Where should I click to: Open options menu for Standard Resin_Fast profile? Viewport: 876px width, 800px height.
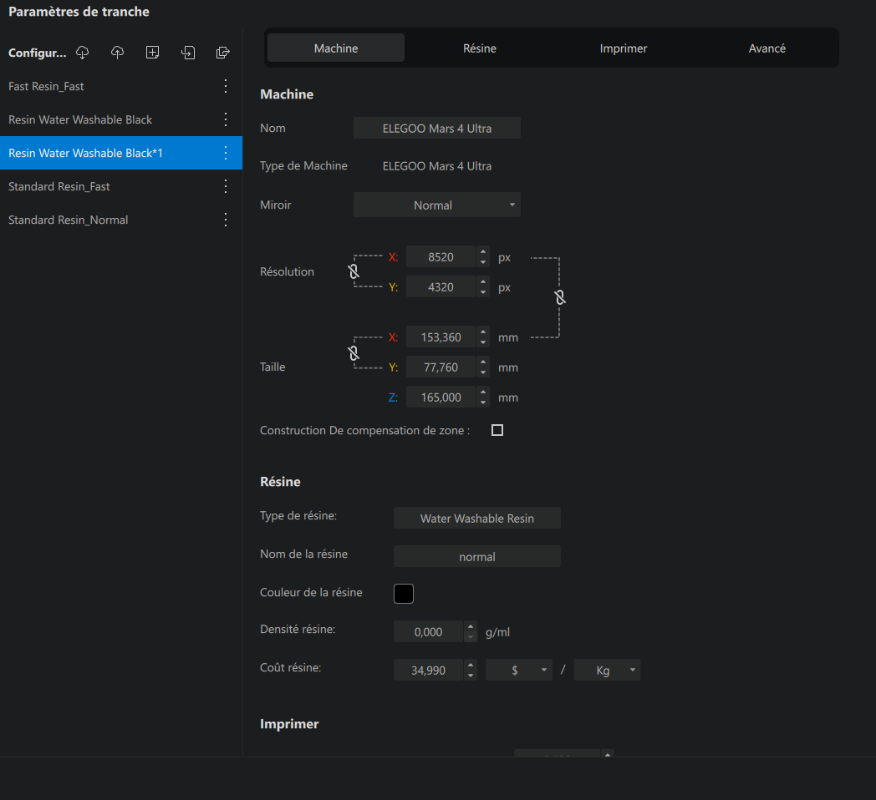click(226, 186)
